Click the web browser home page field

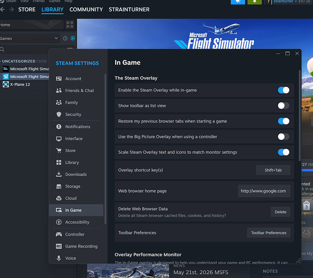click(x=264, y=191)
